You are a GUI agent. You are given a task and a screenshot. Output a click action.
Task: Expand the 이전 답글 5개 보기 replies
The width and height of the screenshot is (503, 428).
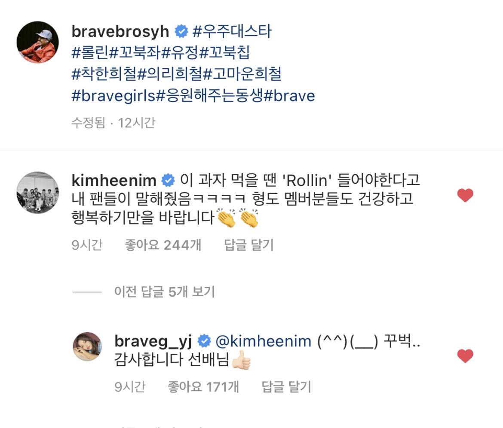click(x=165, y=292)
